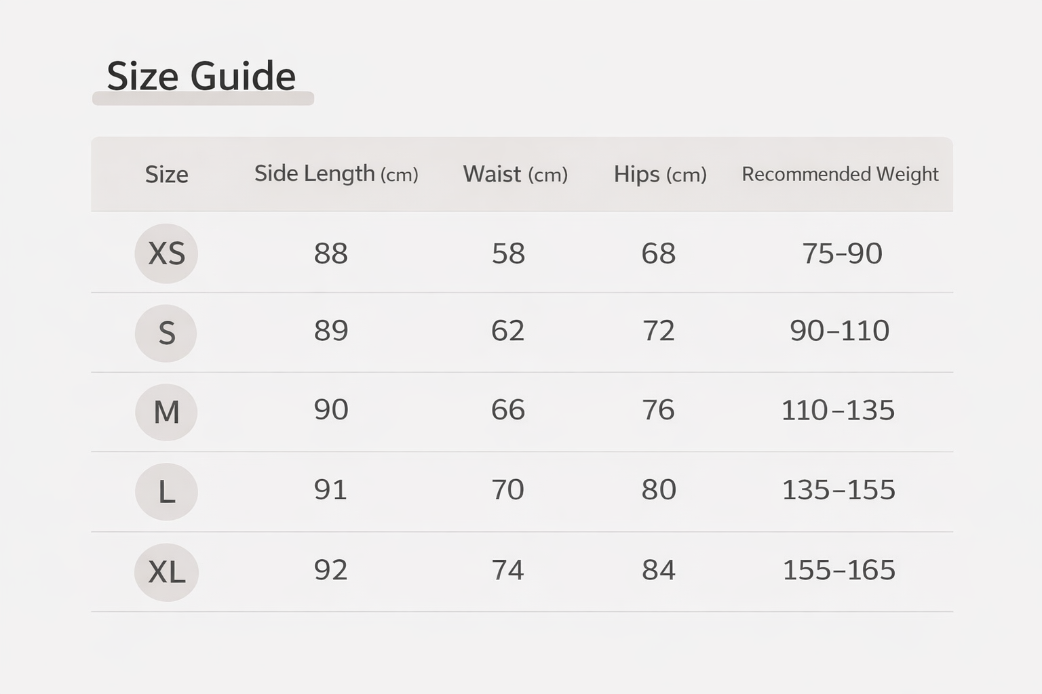1042x694 pixels.
Task: Click waist value 66 in M row
Action: click(507, 410)
